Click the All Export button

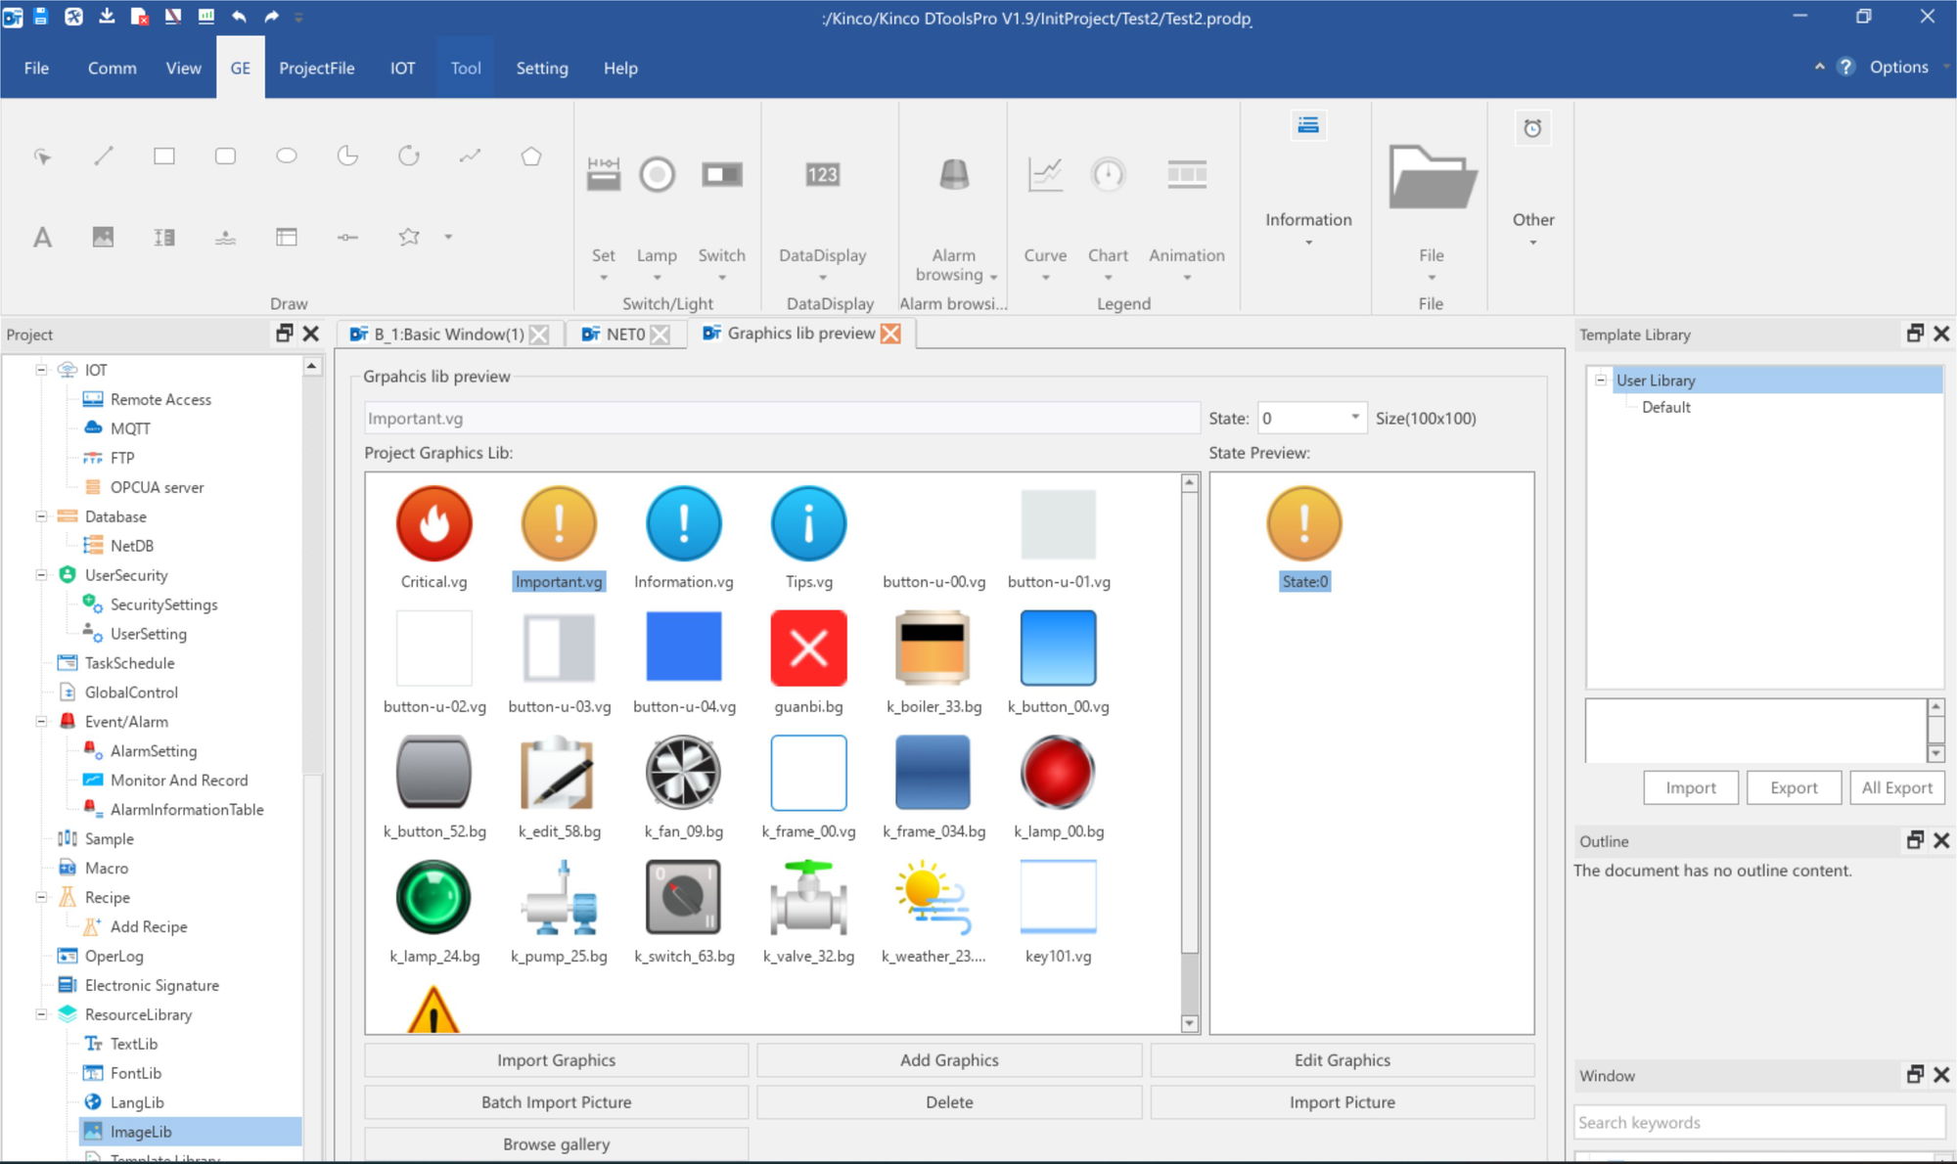(1896, 787)
